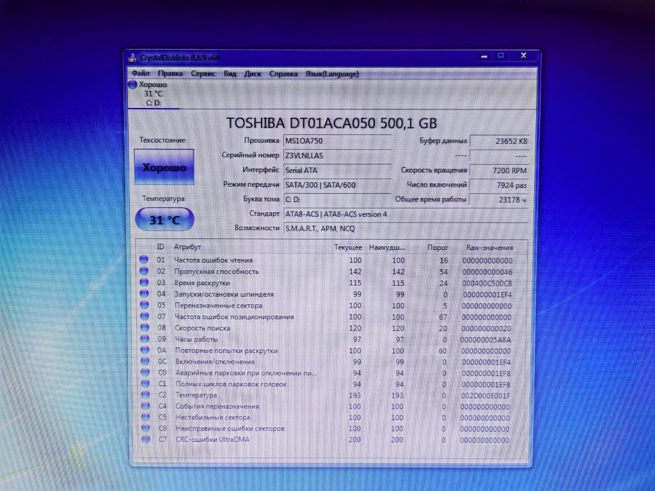Open the Диск menu
Viewport: 655px width, 491px height.
[x=252, y=74]
